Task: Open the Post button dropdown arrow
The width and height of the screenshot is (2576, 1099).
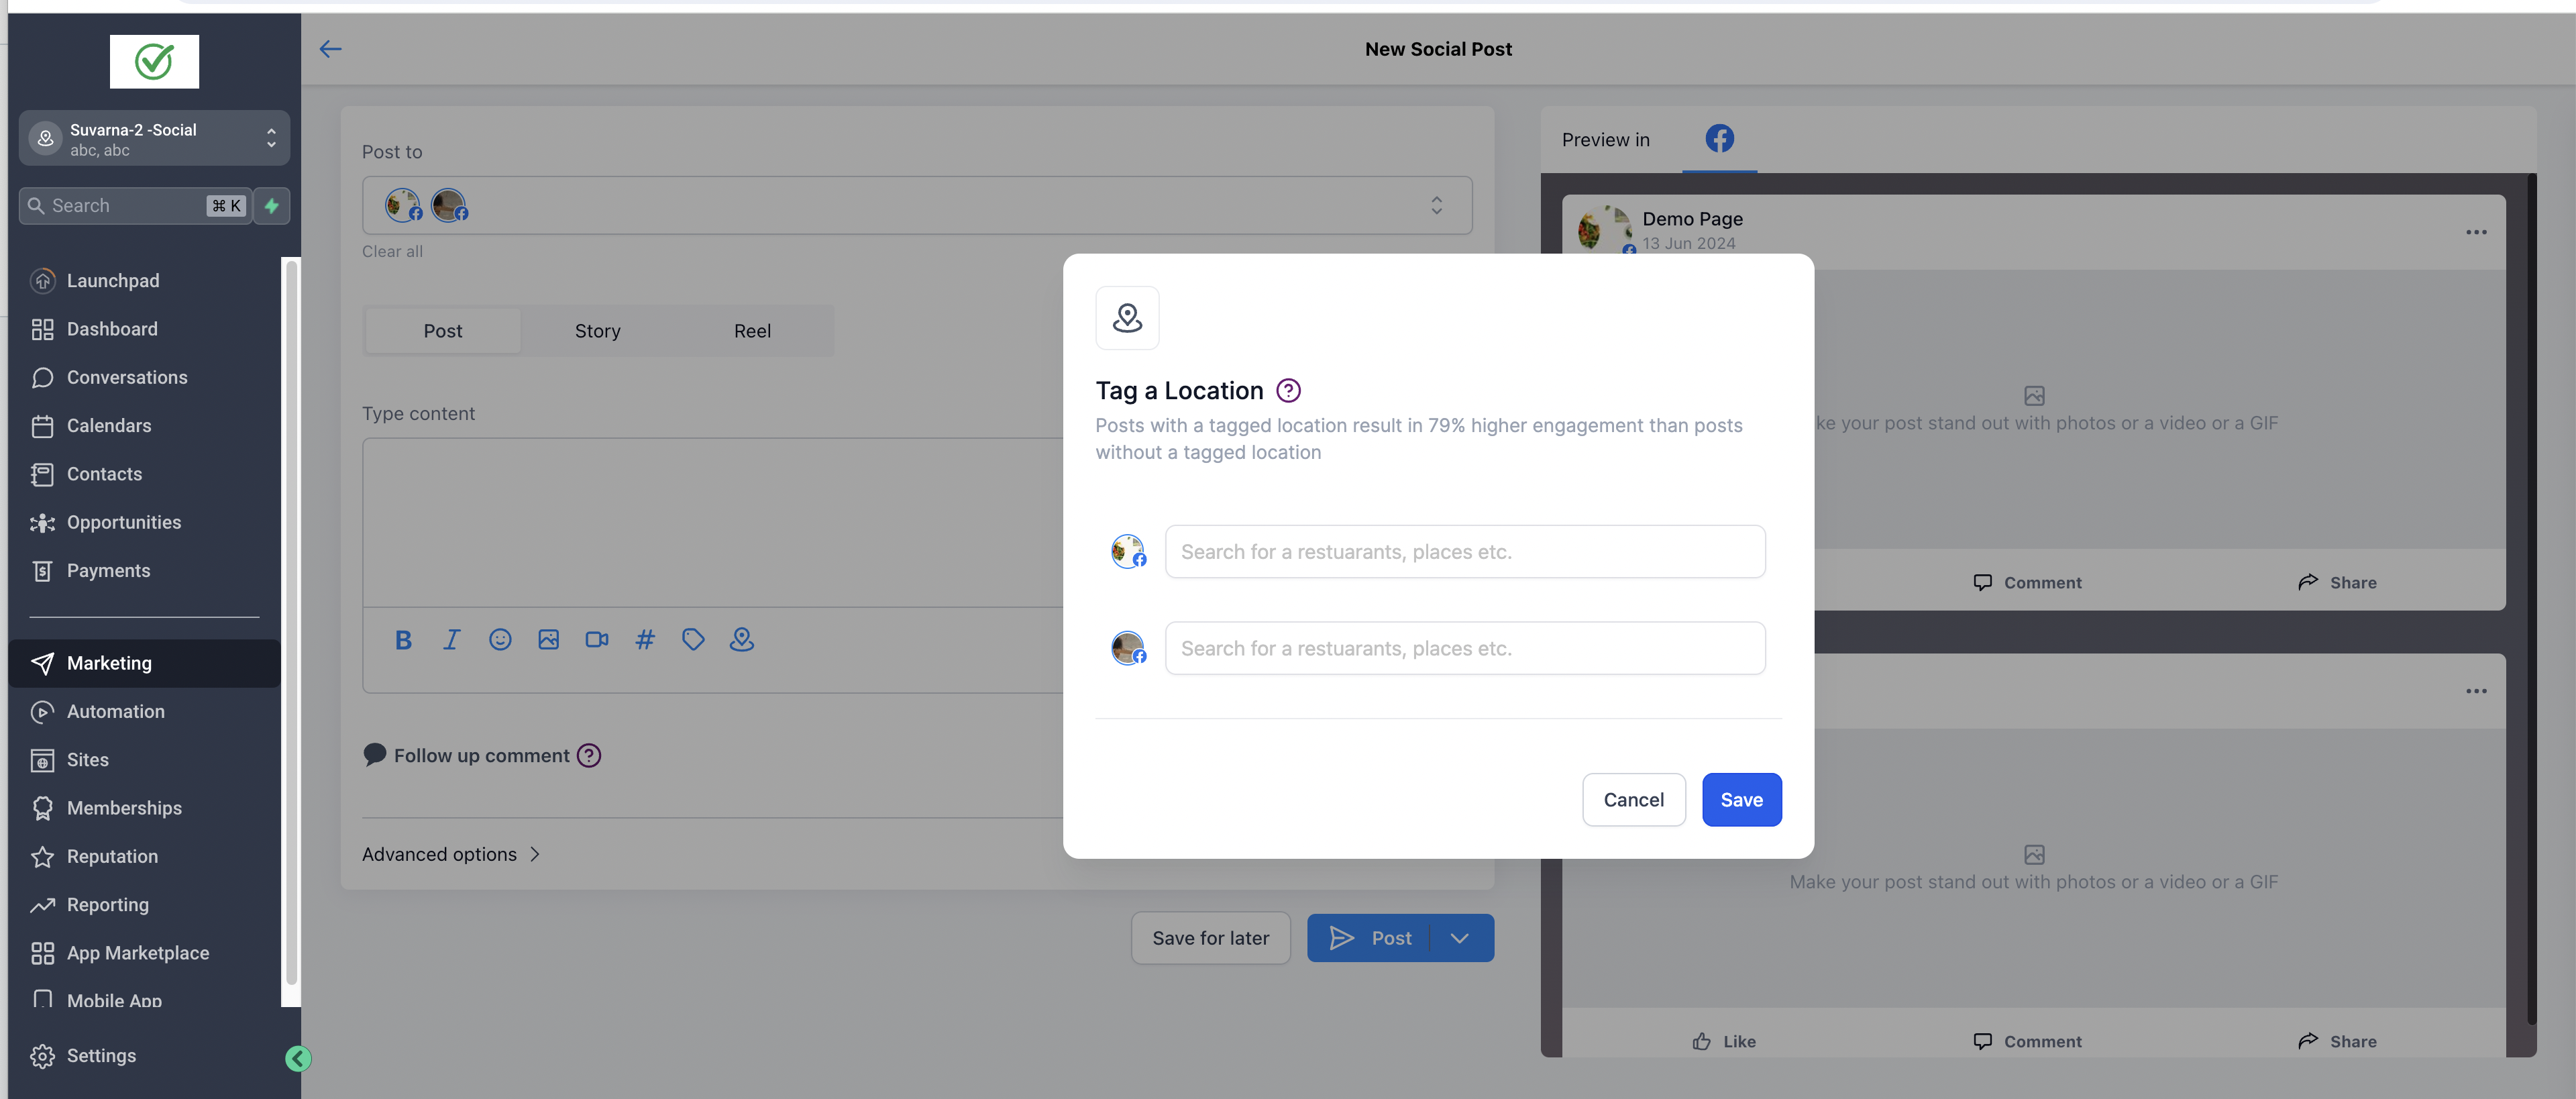Action: (x=1459, y=938)
